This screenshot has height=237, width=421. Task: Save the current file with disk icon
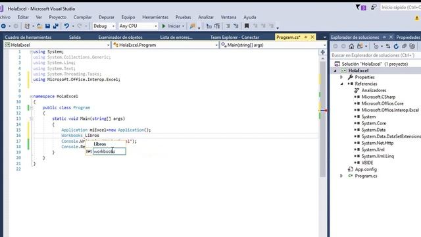pos(47,26)
